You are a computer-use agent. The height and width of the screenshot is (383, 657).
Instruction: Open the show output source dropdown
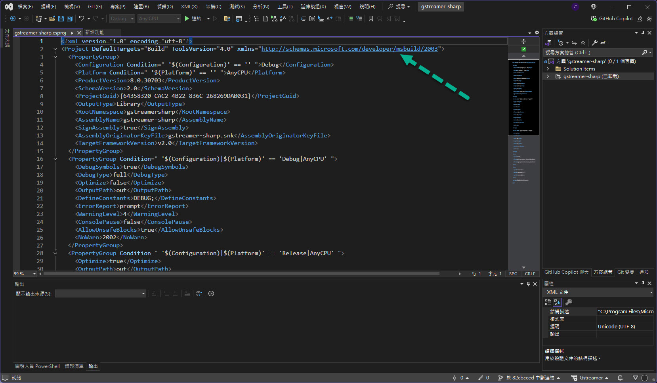(101, 293)
